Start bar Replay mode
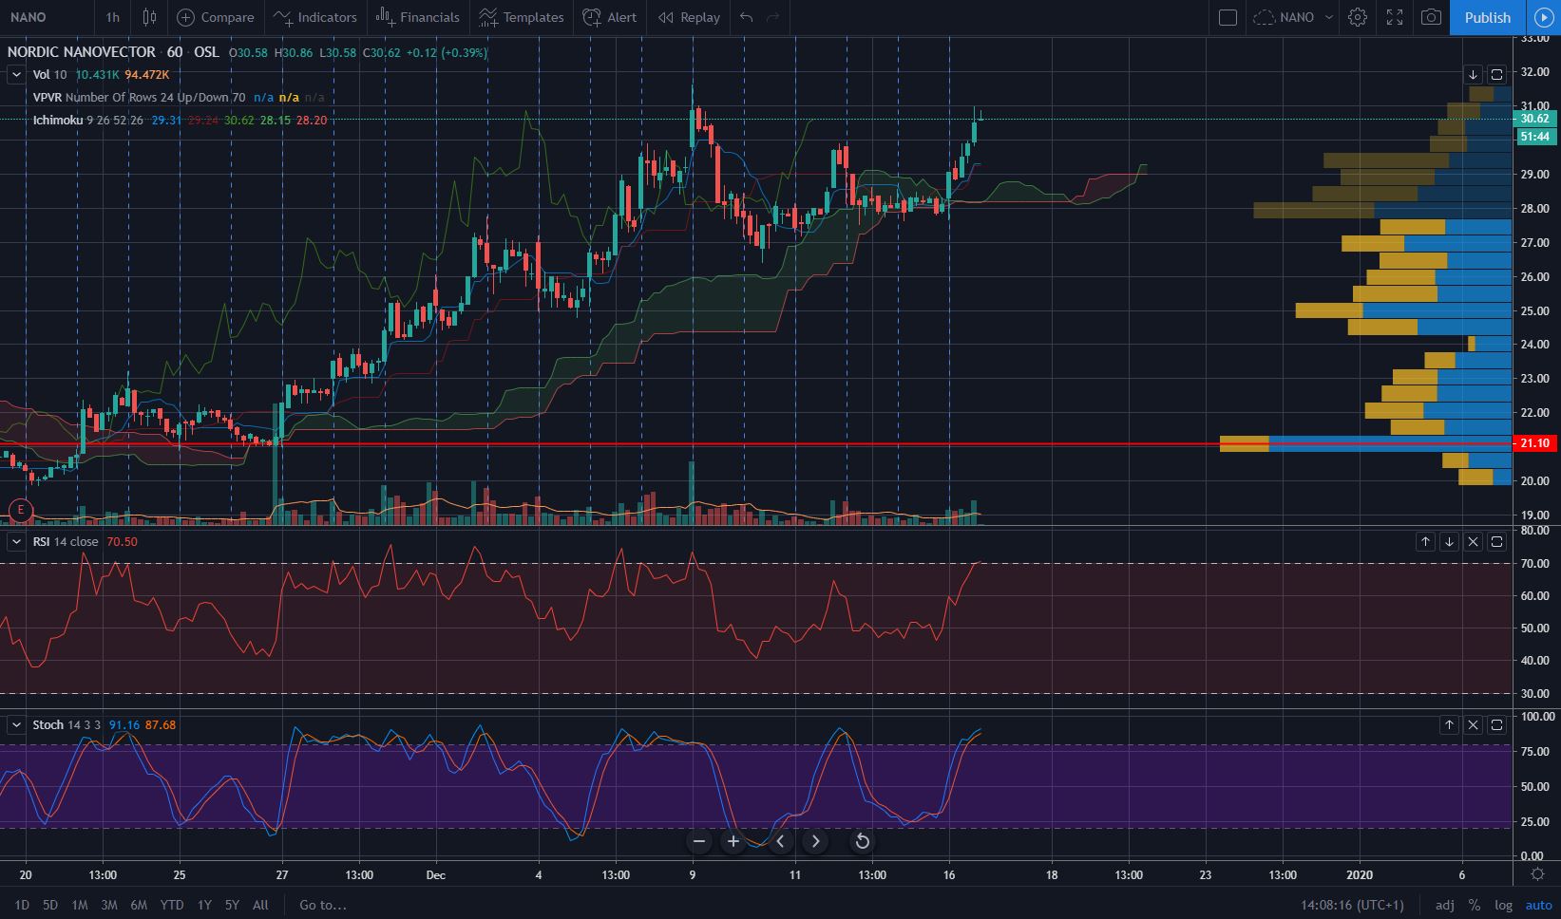Viewport: 1561px width, 919px height. point(689,17)
